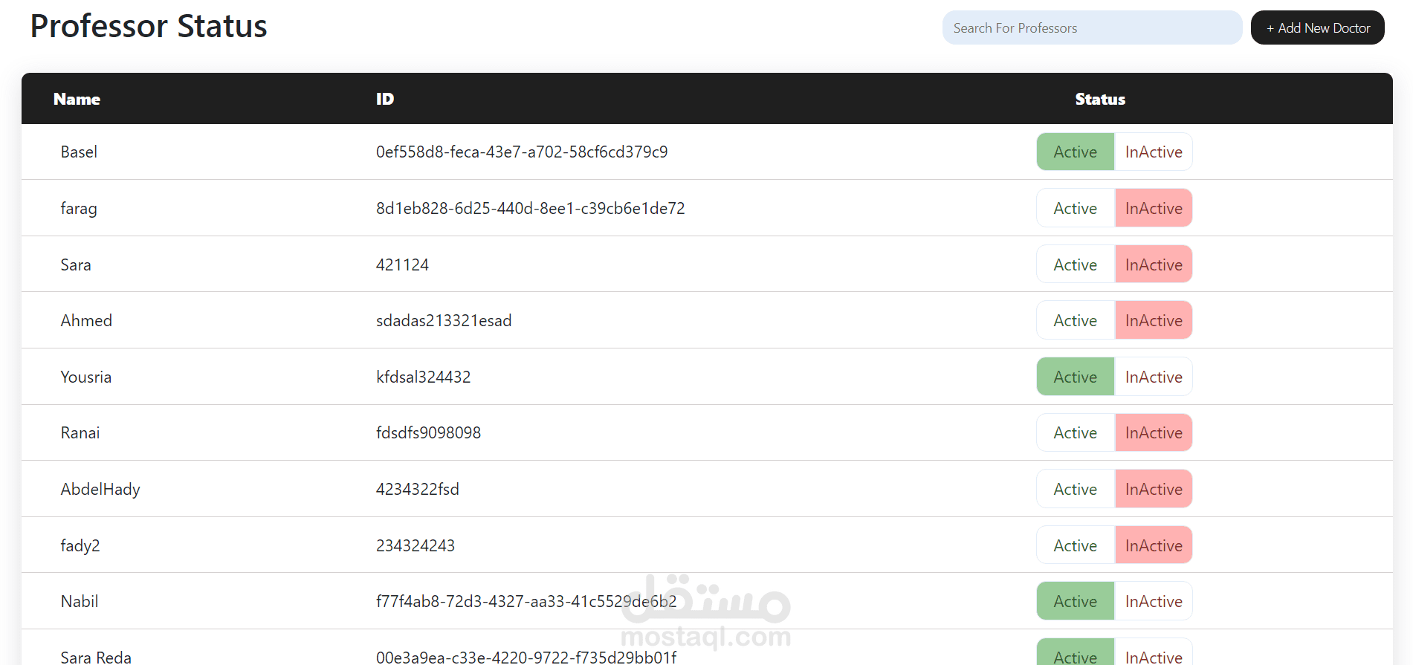Select farag's ID 8d1eb828-6d25-440d-8ee1-c39cb6e1de72
Screen dimensions: 1413x665
[531, 208]
